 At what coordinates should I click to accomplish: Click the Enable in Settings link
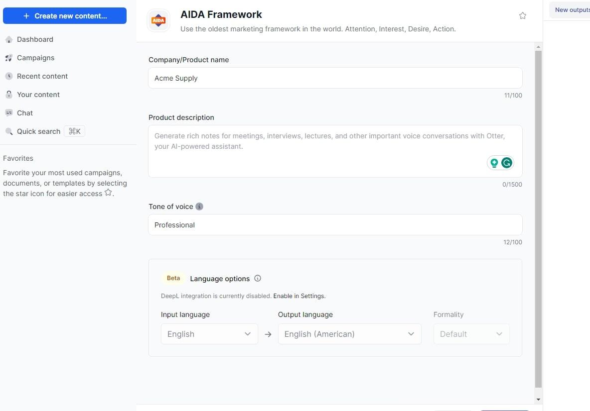(x=299, y=296)
